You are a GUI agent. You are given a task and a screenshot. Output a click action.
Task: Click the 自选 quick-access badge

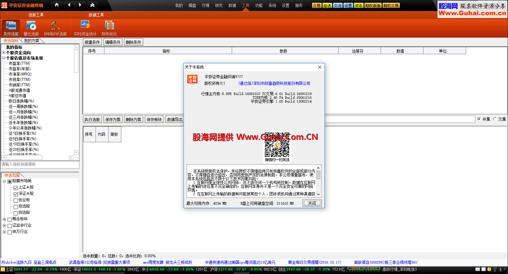point(327,6)
